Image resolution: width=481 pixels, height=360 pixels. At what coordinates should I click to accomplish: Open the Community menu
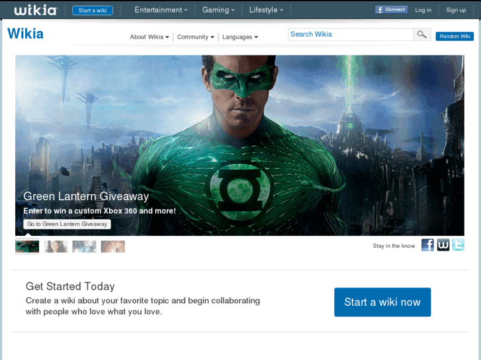[x=195, y=37]
